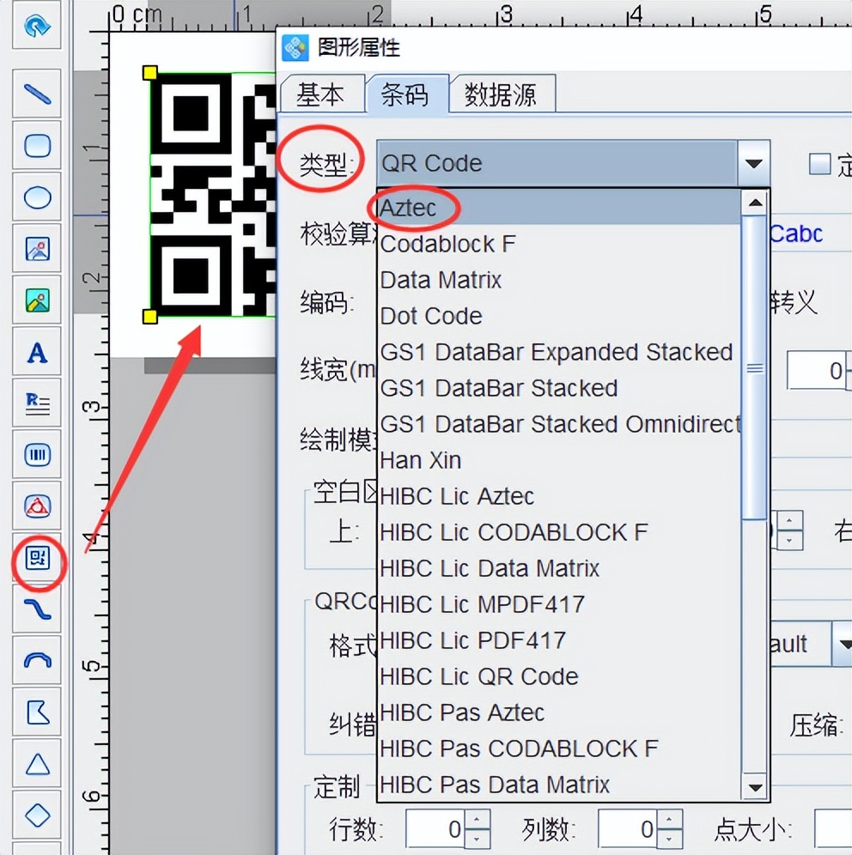
Task: Increase the 行数 spinner value
Action: point(477,820)
